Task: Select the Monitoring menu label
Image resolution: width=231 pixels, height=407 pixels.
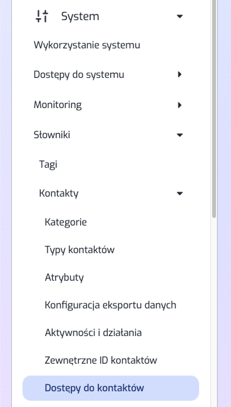Action: 58,105
